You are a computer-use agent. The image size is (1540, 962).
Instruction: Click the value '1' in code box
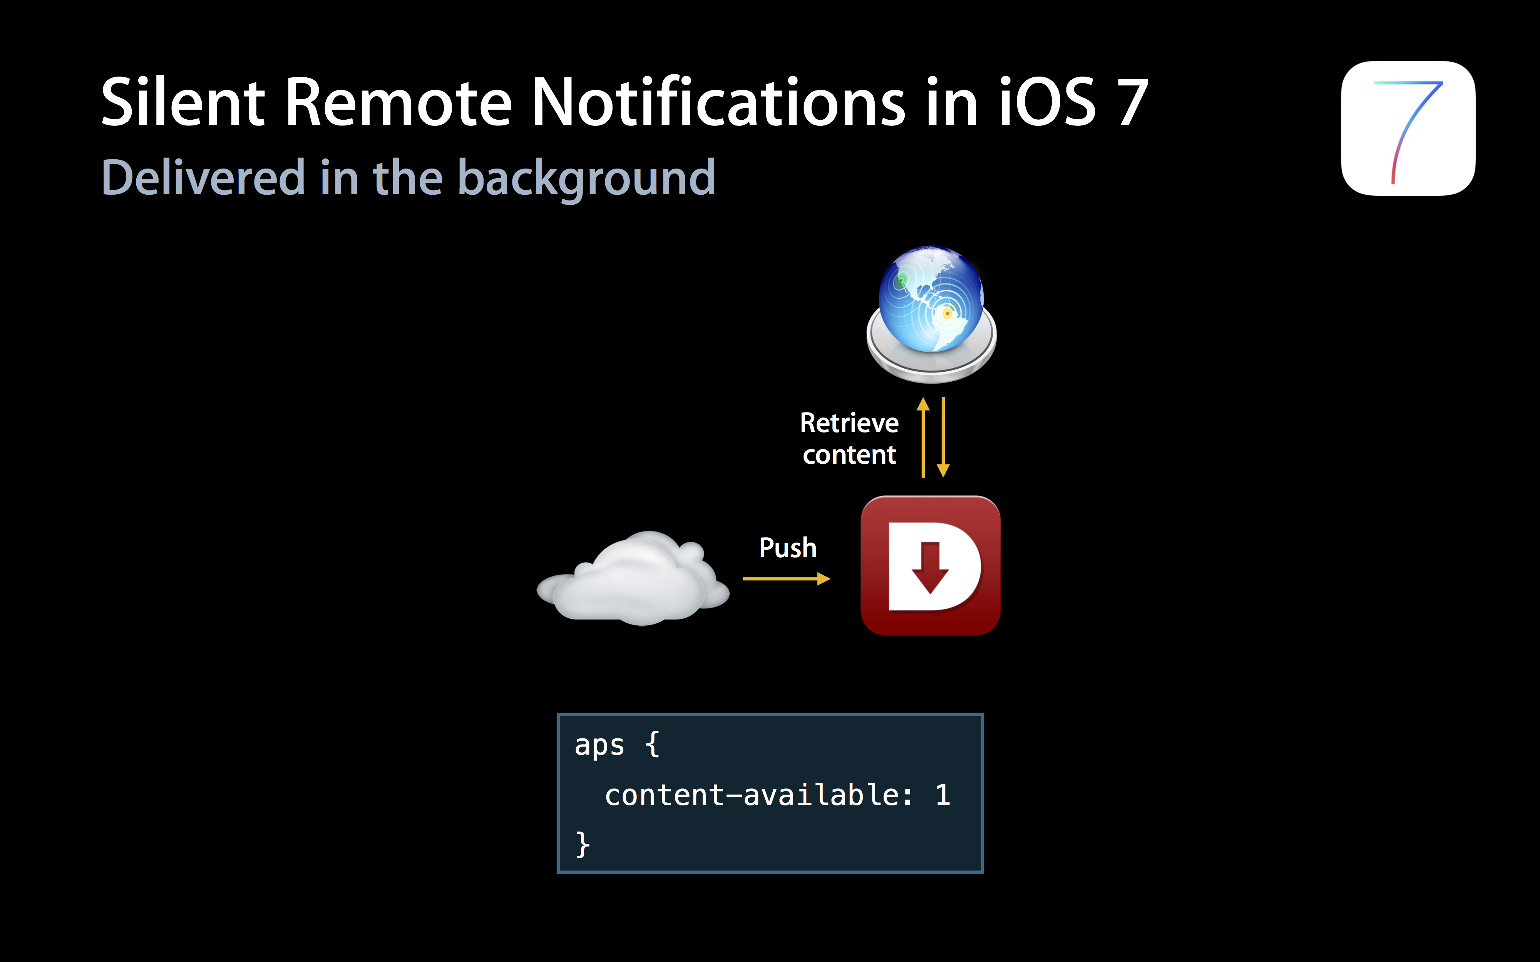click(x=942, y=795)
